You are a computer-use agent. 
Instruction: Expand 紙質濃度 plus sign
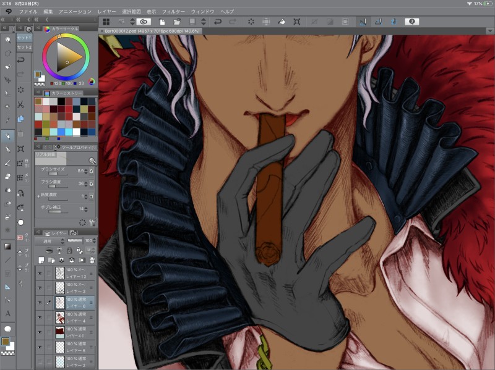click(x=38, y=196)
